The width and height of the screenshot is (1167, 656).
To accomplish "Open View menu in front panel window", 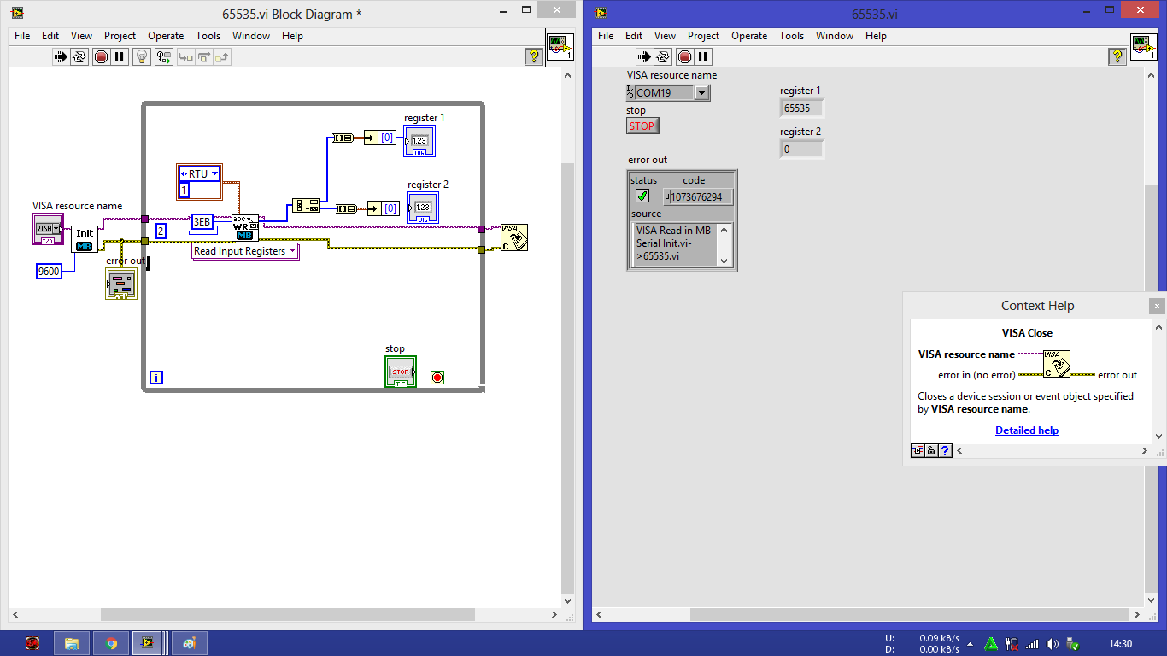I will tap(665, 36).
